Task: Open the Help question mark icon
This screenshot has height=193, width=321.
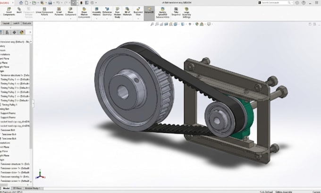Action: pyautogui.click(x=304, y=3)
